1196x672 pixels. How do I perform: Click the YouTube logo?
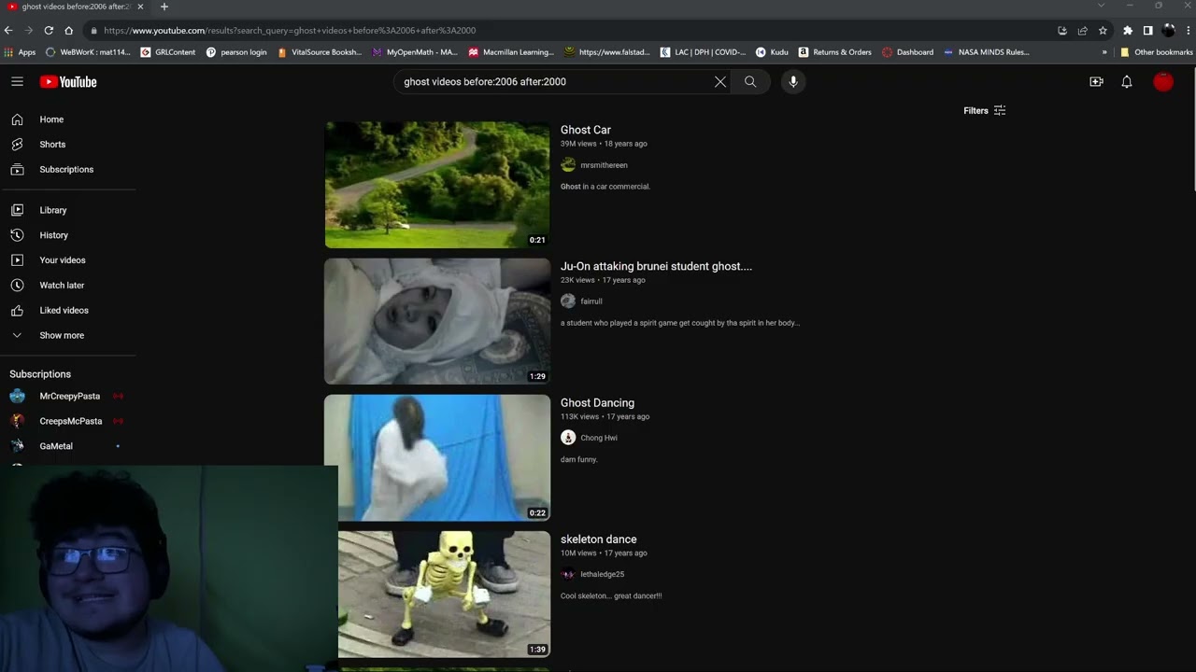click(x=68, y=82)
